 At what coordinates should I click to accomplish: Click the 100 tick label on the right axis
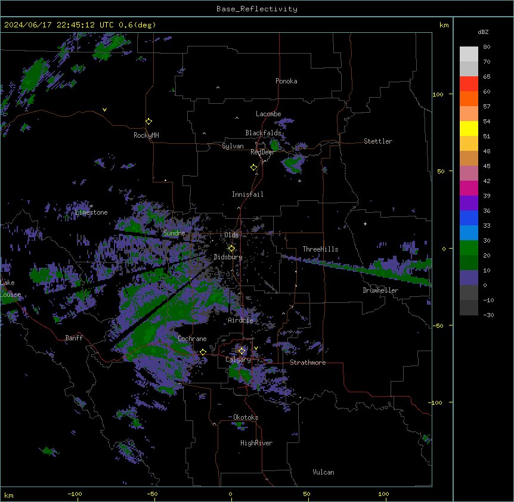(438, 94)
